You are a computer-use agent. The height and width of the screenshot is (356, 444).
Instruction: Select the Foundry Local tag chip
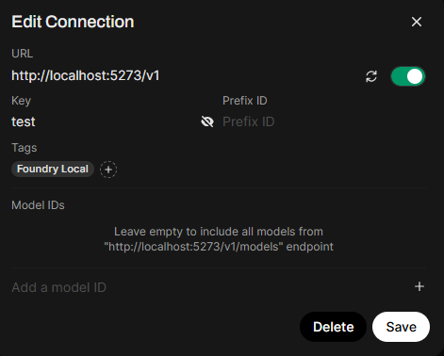pos(53,170)
